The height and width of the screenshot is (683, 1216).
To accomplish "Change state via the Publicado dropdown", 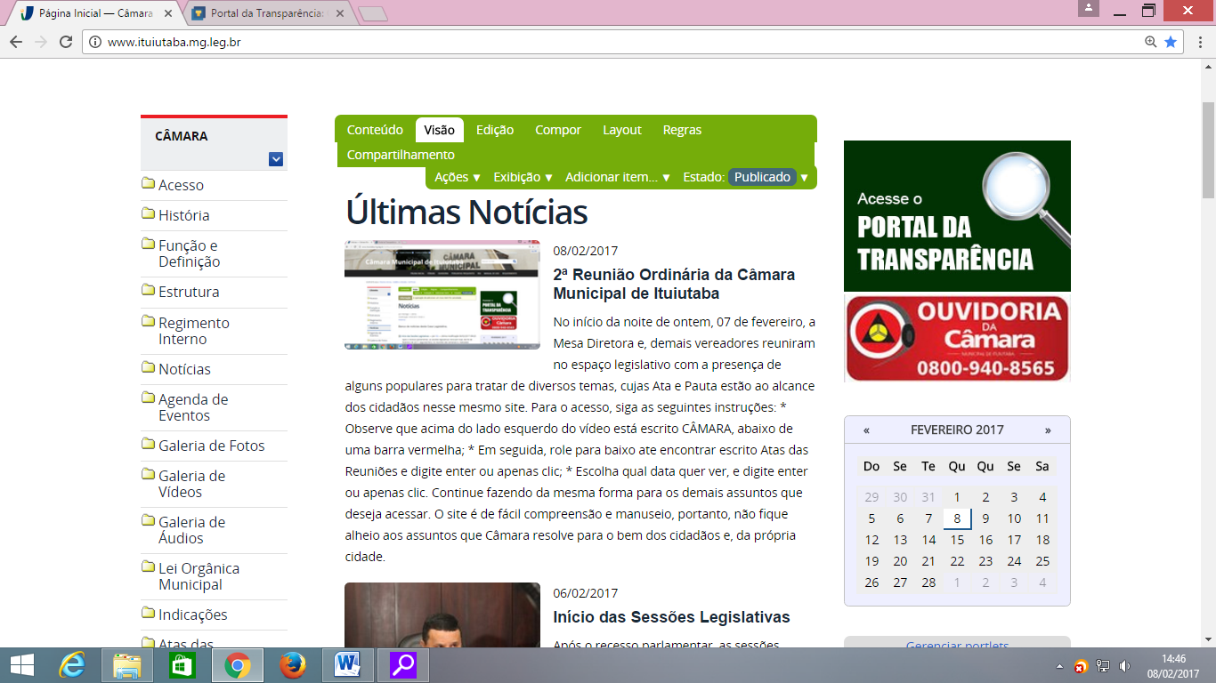I will pos(768,177).
